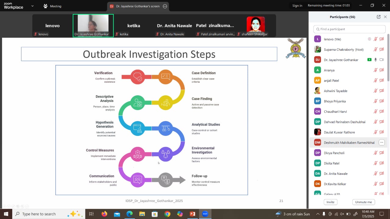Pop out the Participants panel

pyautogui.click(x=378, y=17)
